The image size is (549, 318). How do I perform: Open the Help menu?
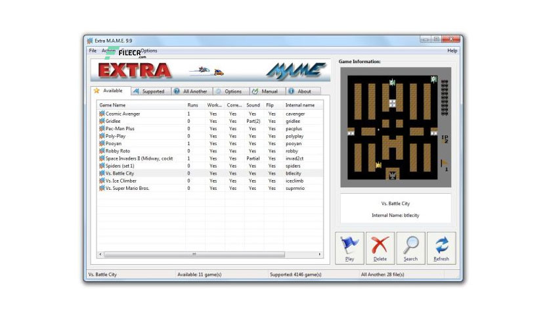pos(452,51)
